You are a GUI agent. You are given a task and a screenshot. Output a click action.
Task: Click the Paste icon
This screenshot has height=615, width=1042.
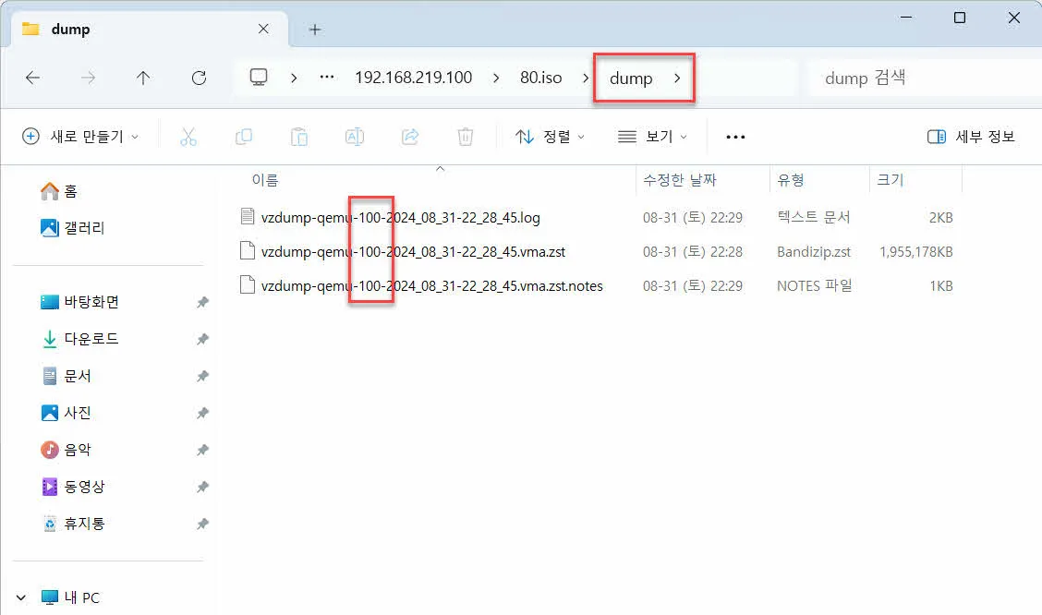[x=299, y=136]
